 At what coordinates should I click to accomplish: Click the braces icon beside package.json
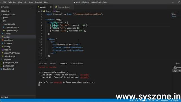pyautogui.click(x=1, y=66)
